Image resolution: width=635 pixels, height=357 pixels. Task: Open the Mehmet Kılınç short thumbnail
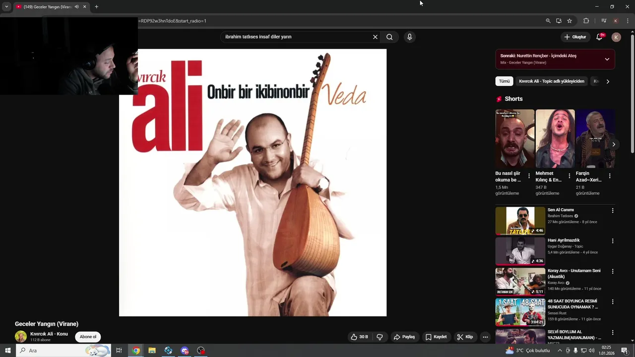pos(555,139)
